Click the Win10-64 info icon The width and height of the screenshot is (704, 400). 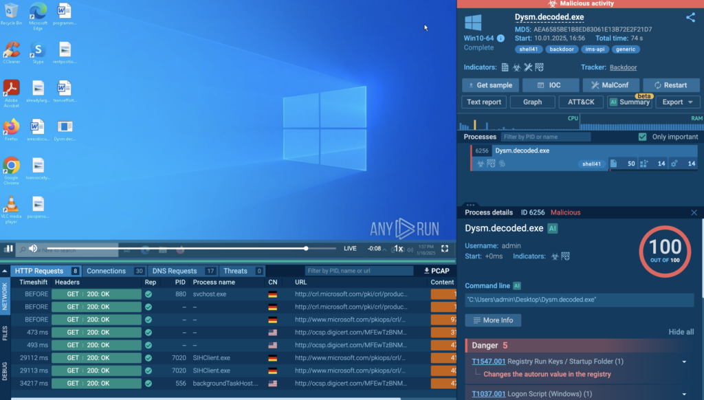[500, 38]
